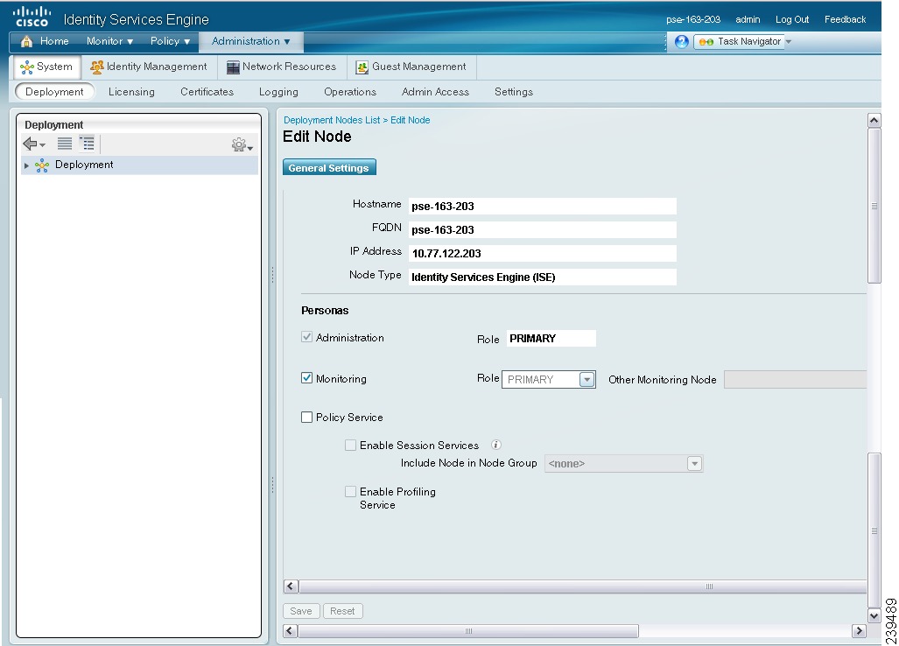899x646 pixels.
Task: Click the System tab network icon
Action: [x=27, y=67]
